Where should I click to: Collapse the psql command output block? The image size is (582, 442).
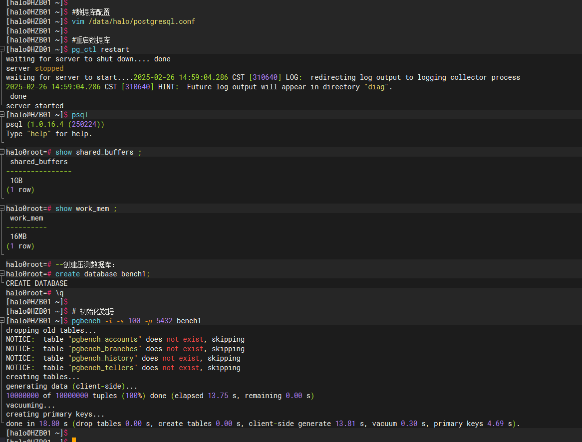click(x=2, y=114)
